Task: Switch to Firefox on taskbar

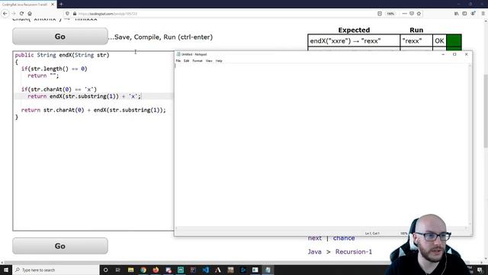Action: click(x=156, y=270)
